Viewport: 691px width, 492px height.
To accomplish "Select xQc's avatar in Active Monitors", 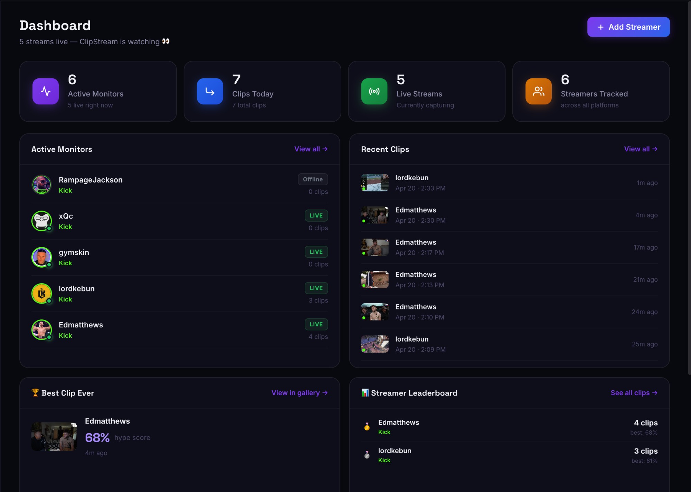I will [x=41, y=221].
